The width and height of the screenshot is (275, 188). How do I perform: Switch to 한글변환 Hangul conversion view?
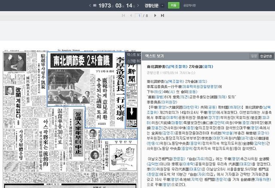[x=266, y=56]
